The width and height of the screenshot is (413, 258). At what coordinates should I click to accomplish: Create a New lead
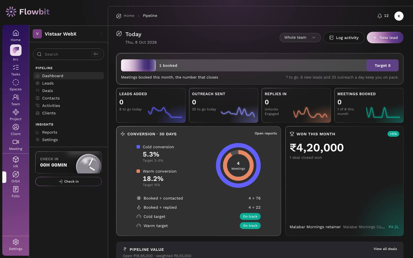tap(385, 38)
